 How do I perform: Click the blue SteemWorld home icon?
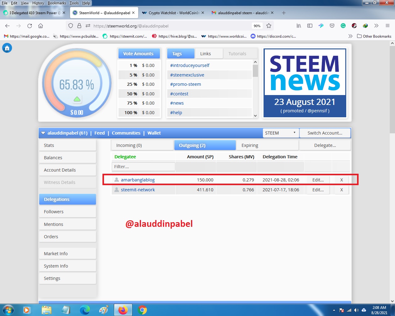[7, 48]
